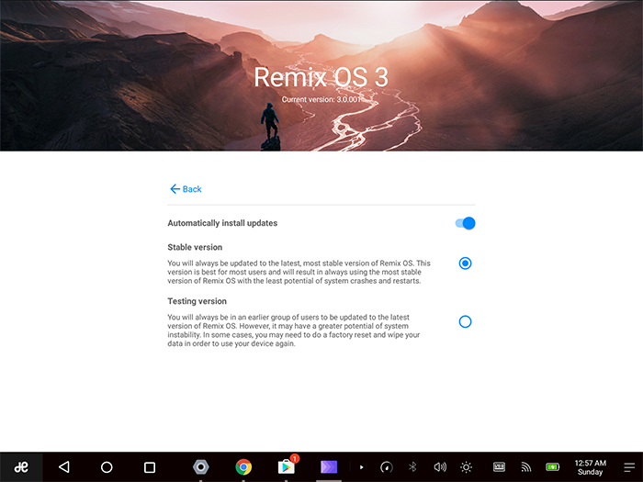Select the Stable version radio button
This screenshot has width=643, height=482.
click(465, 263)
